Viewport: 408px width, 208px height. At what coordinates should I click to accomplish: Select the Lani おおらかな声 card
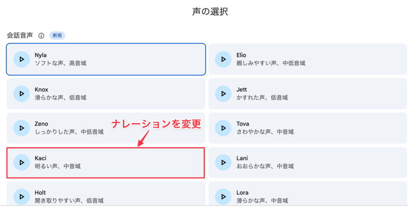(x=308, y=162)
